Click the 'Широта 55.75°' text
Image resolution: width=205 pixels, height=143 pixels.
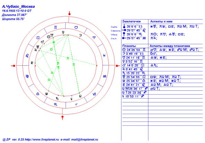pyautogui.click(x=13, y=19)
